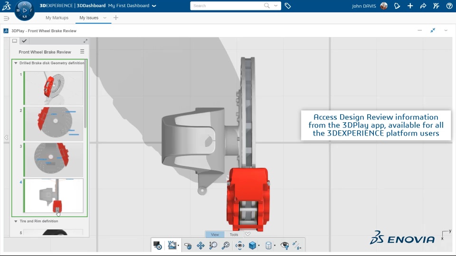The image size is (456, 256).
Task: Click the fit all in view icon
Action: point(226,246)
